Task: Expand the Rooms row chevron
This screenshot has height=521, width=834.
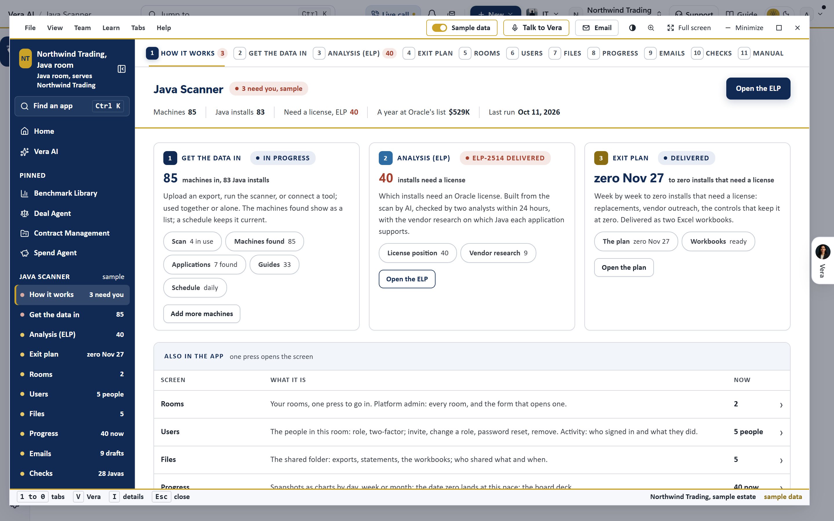Action: (x=781, y=405)
